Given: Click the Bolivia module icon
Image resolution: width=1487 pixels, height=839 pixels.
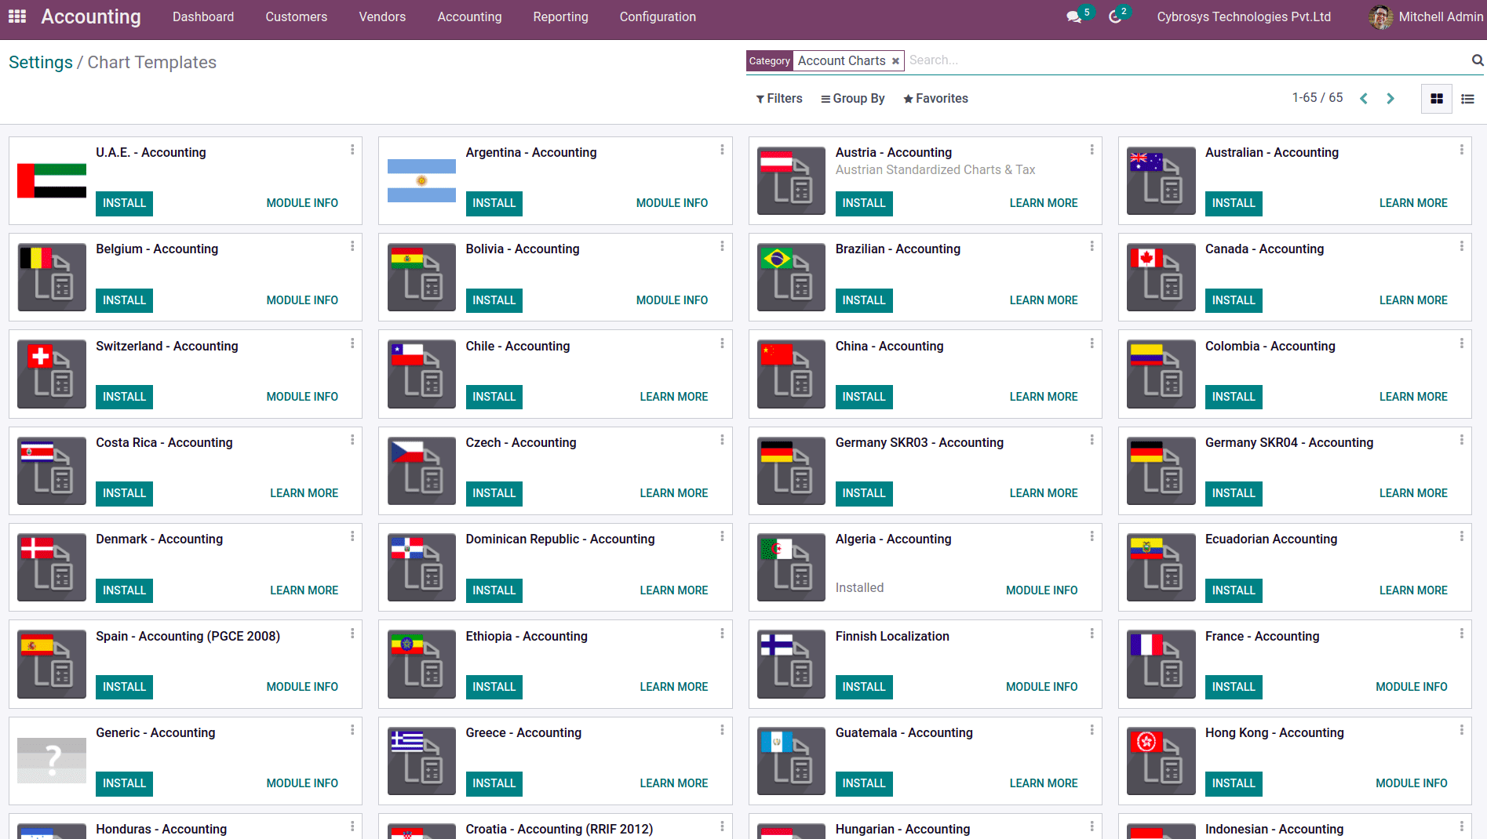Looking at the screenshot, I should pyautogui.click(x=421, y=278).
